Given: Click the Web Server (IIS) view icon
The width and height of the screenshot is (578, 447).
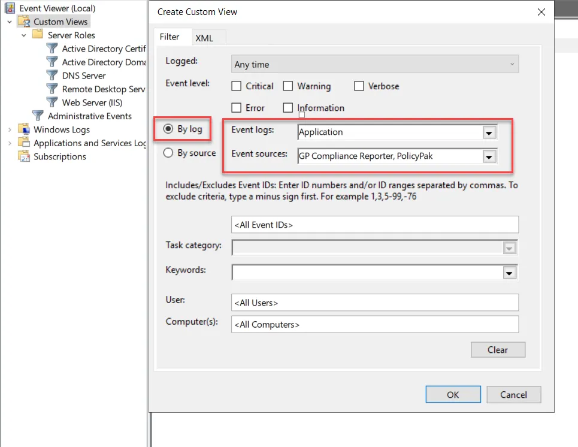Looking at the screenshot, I should (52, 102).
